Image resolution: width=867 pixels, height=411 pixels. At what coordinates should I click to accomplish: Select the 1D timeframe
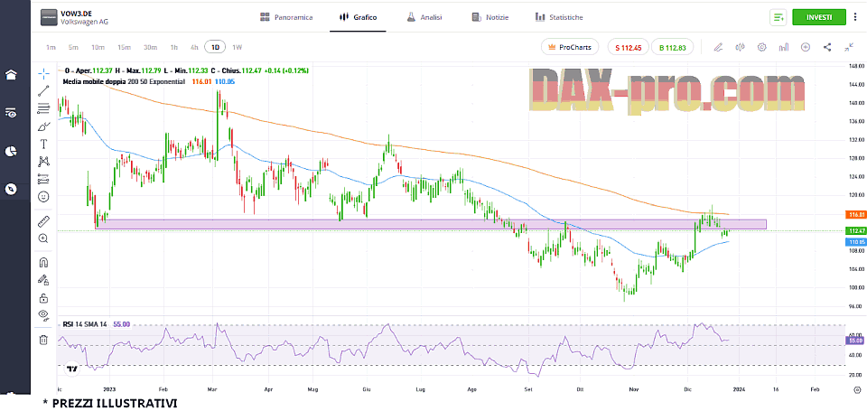215,48
